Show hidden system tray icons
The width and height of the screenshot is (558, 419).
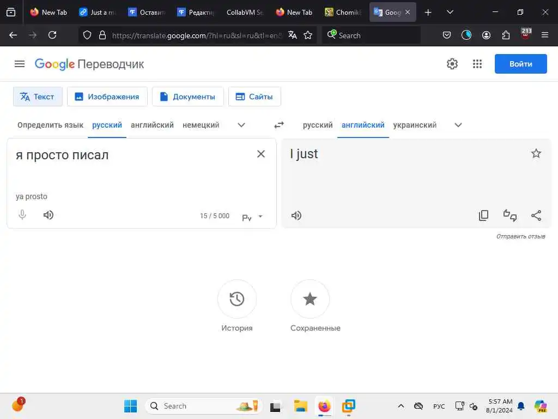click(x=401, y=406)
